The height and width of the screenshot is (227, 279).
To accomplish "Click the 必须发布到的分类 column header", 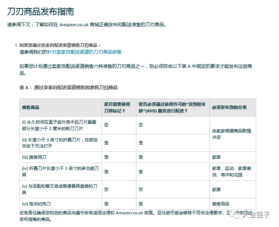I will pos(233,107).
